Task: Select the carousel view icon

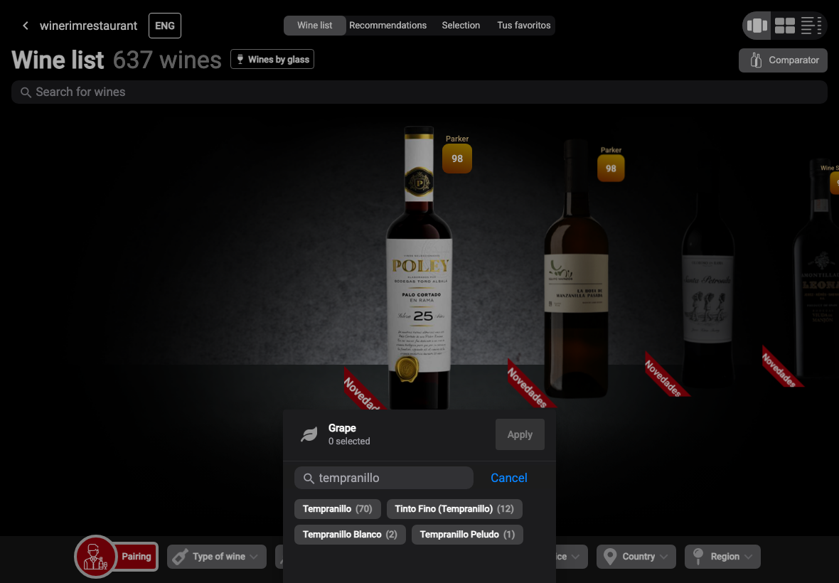Action: [x=757, y=26]
